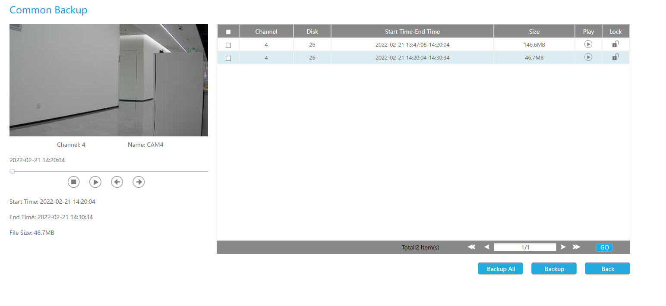Click the Play column header
The height and width of the screenshot is (306, 666).
[588, 32]
